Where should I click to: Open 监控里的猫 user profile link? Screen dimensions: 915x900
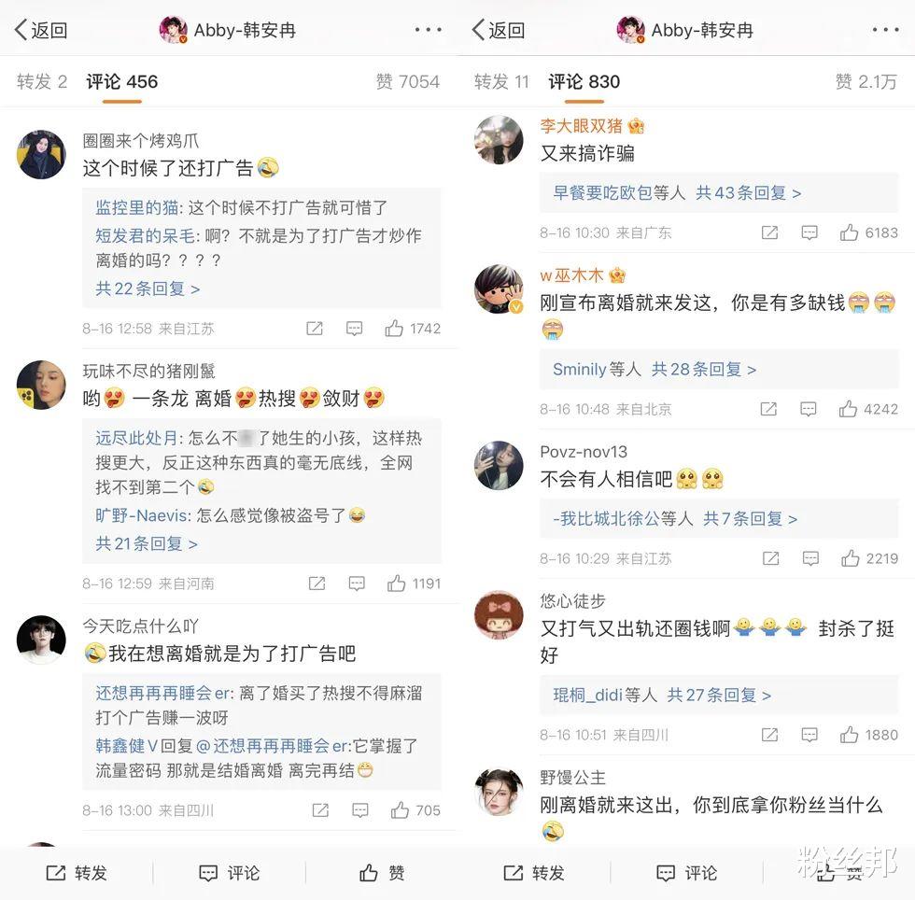click(136, 207)
